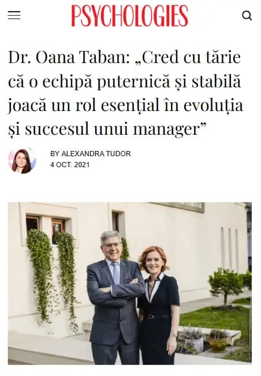Click the word "manager" in the headline

[x=166, y=129]
